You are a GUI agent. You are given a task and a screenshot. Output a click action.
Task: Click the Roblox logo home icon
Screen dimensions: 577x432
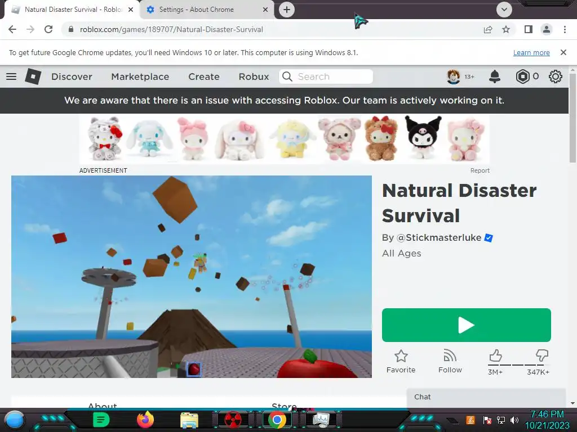click(x=33, y=76)
